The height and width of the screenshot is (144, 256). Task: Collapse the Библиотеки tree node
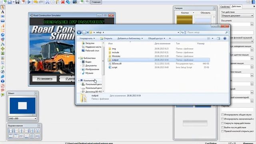79,58
